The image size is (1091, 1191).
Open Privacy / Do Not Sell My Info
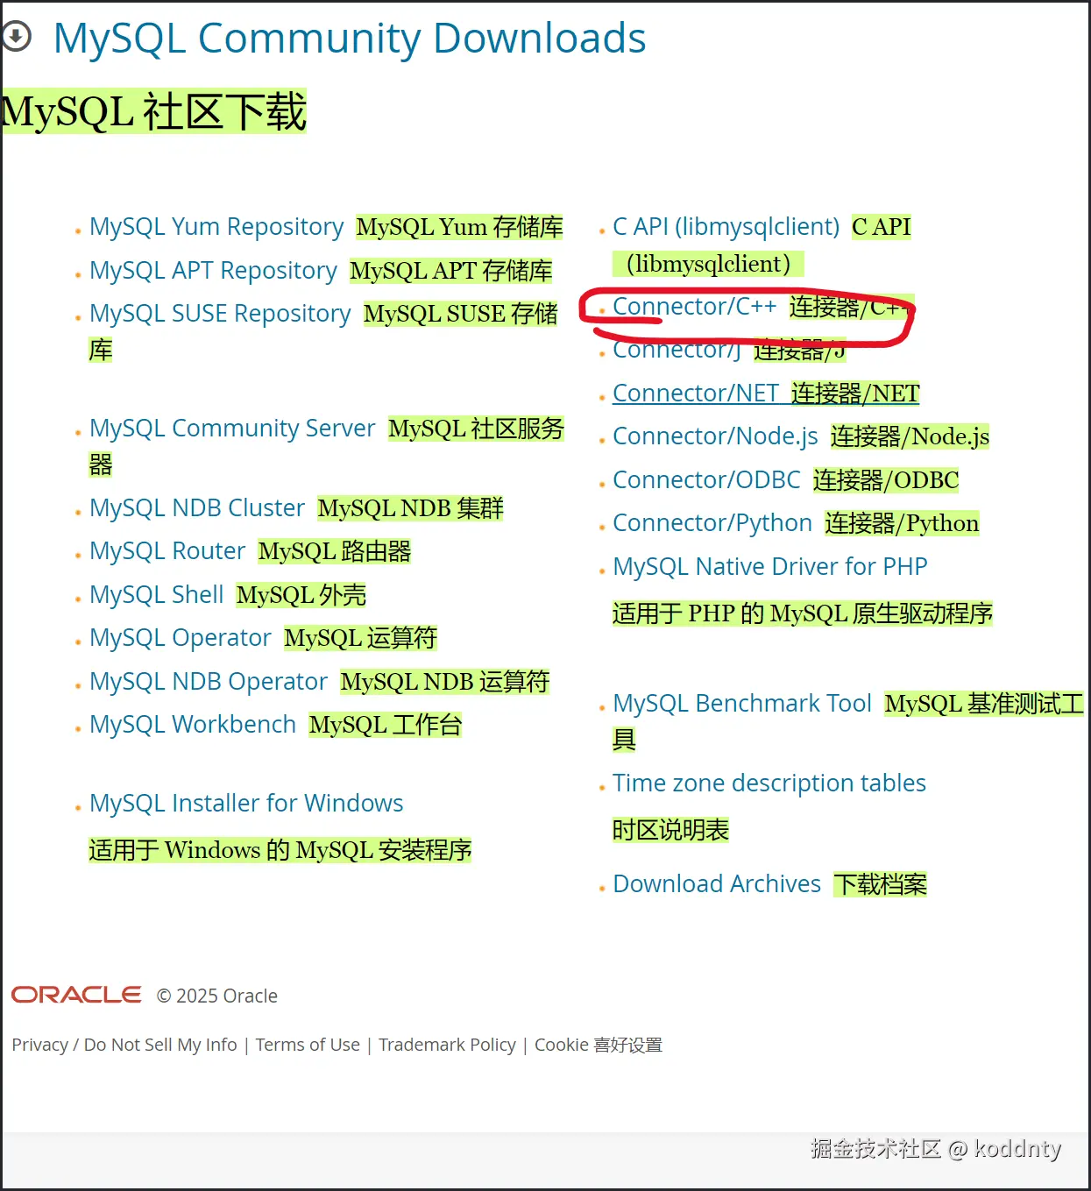pos(124,1045)
